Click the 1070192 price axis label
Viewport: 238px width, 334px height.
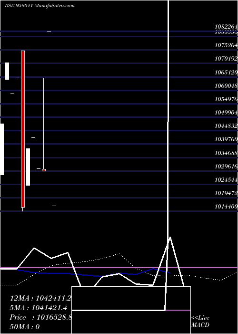click(x=226, y=59)
